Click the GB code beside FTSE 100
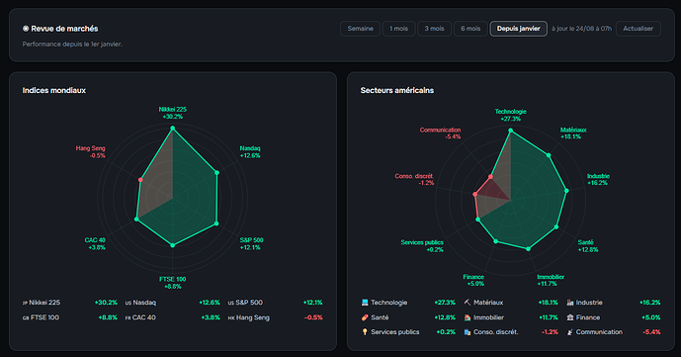 (26, 317)
